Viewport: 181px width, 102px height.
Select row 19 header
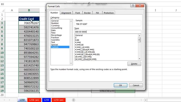(x=2, y=91)
